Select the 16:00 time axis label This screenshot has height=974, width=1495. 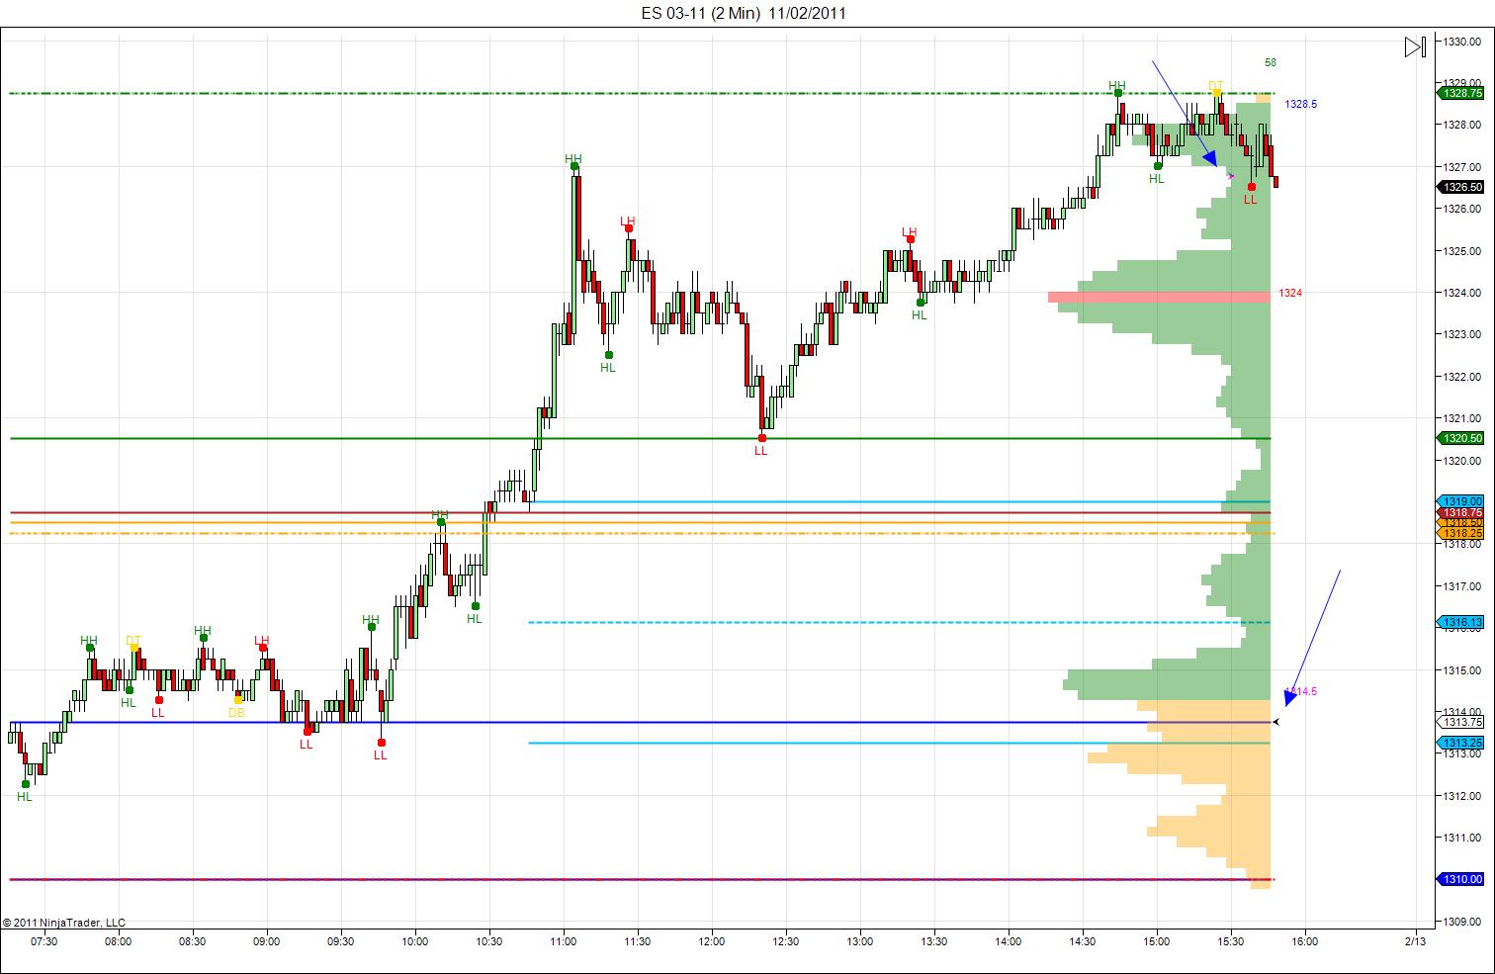(1305, 941)
